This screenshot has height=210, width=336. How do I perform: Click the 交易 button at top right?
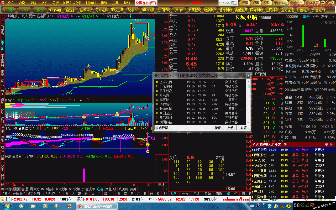coord(267,3)
